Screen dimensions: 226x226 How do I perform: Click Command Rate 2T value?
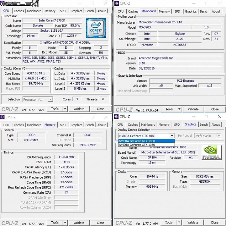66,192
